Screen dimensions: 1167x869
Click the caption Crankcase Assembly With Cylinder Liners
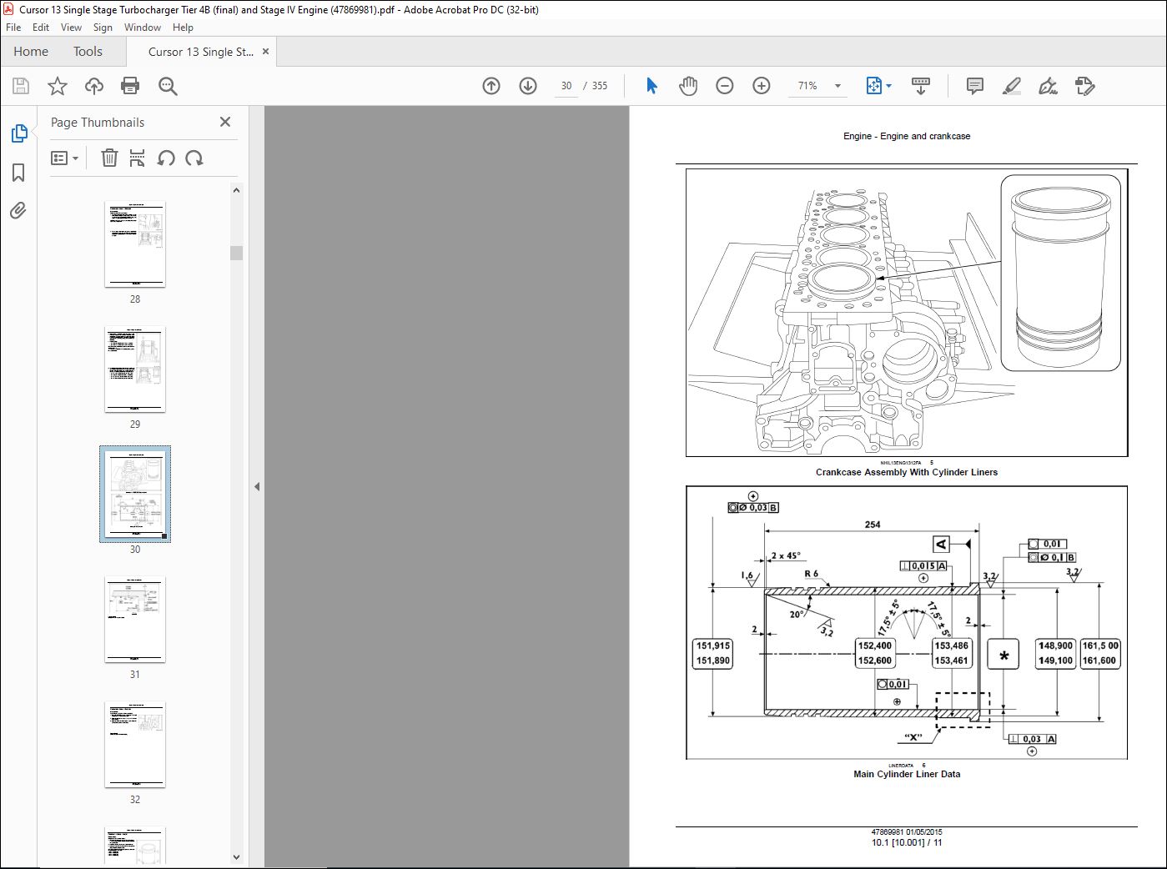click(907, 472)
